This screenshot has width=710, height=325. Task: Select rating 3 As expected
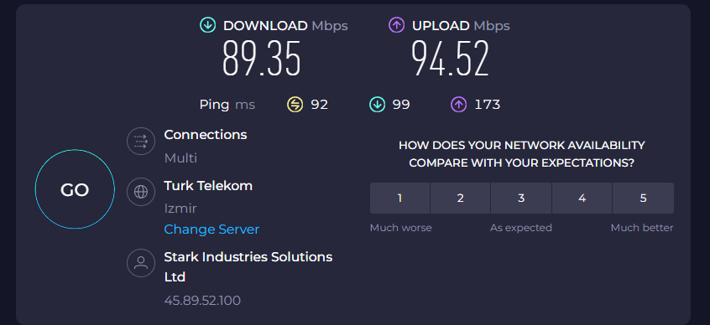pos(521,198)
